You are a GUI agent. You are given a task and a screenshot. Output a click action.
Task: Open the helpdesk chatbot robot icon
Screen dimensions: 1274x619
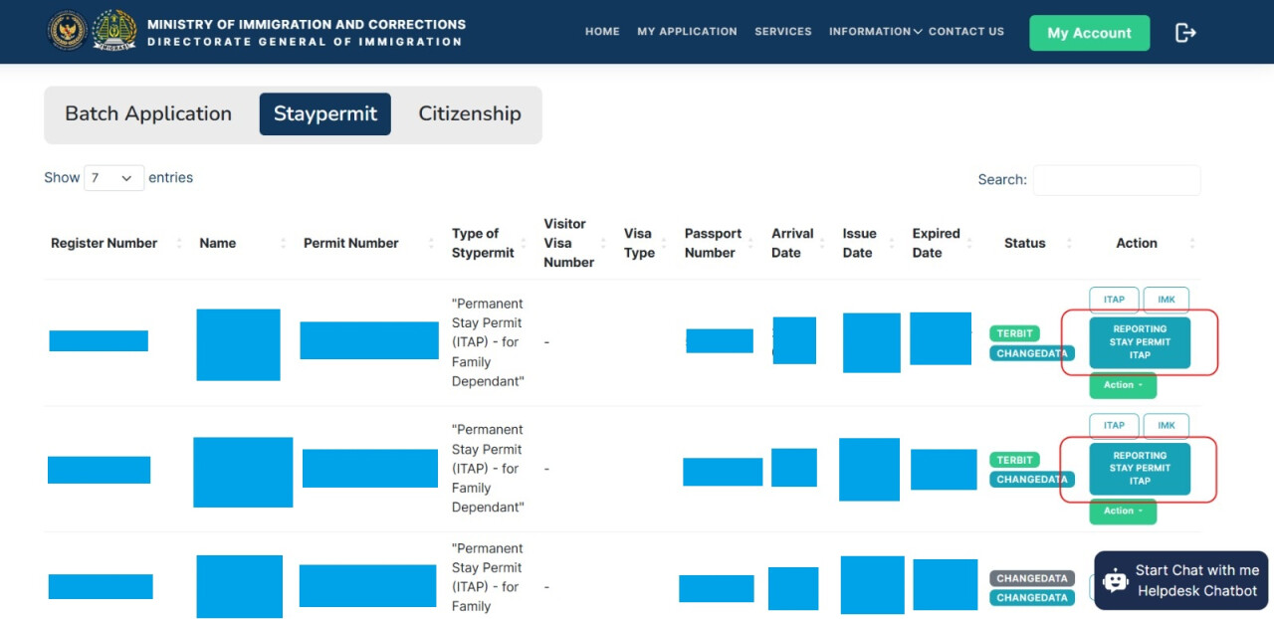point(1116,580)
